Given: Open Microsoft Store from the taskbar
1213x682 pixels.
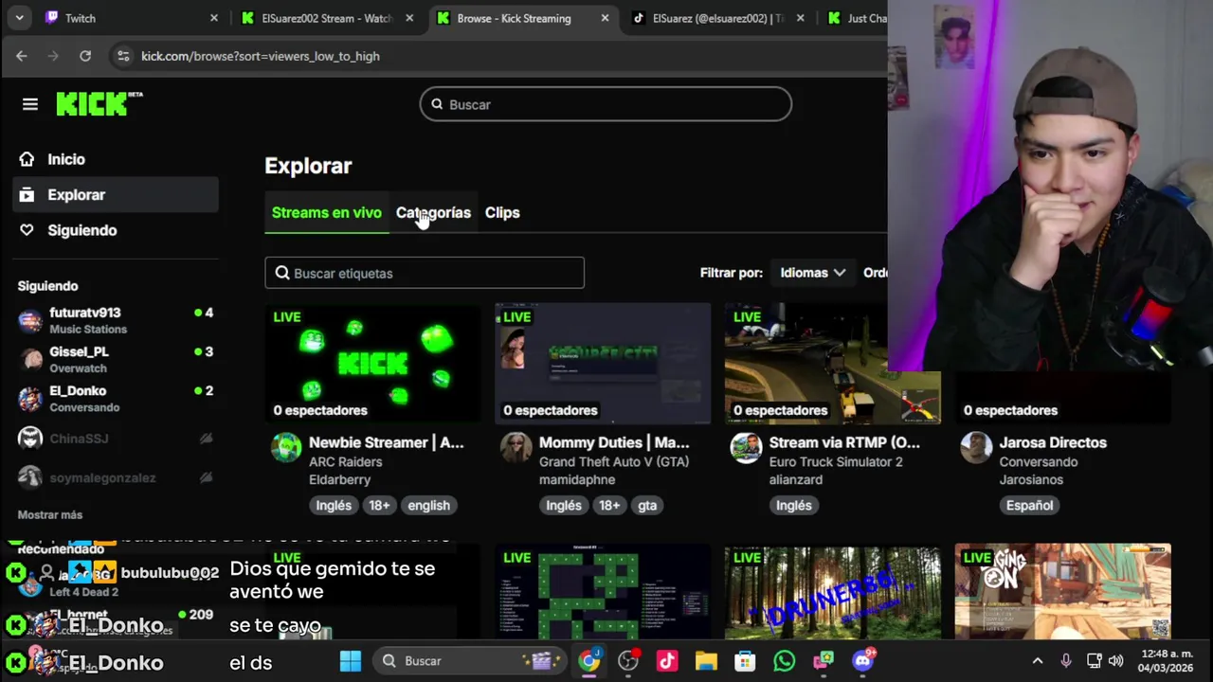Looking at the screenshot, I should click(745, 661).
